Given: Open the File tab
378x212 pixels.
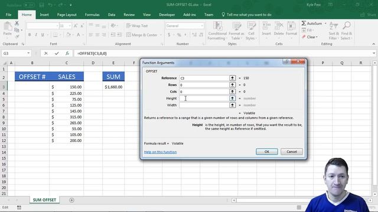Looking at the screenshot, I should pos(8,15).
